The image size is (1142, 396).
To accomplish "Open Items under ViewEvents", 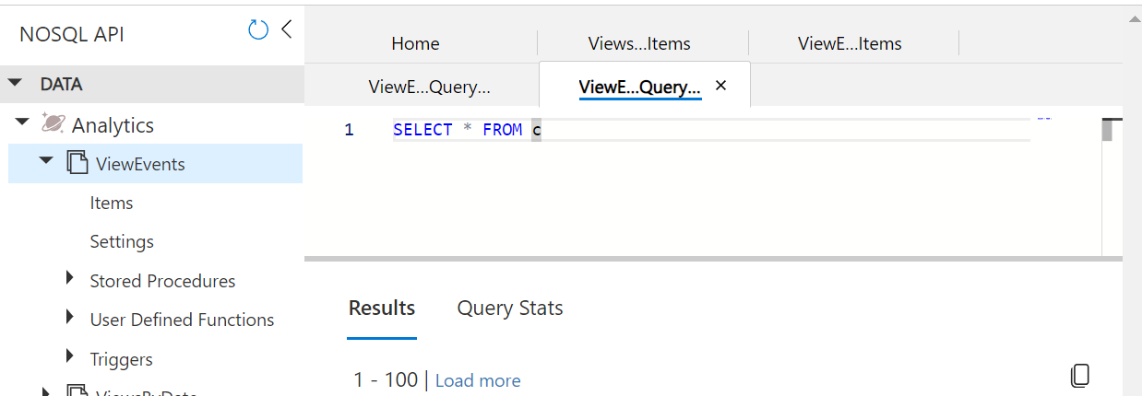I will click(112, 203).
